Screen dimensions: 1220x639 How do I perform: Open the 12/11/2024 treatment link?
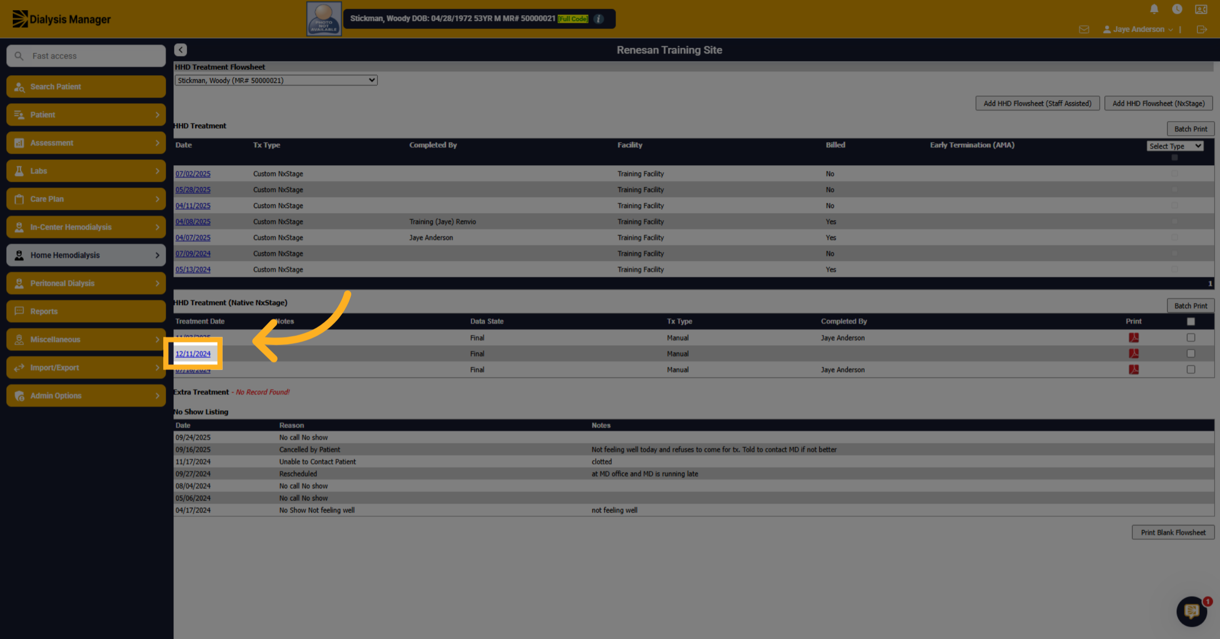point(193,354)
